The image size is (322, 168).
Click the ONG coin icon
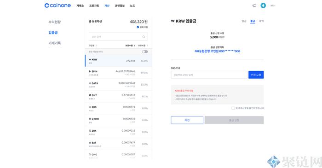90,155
